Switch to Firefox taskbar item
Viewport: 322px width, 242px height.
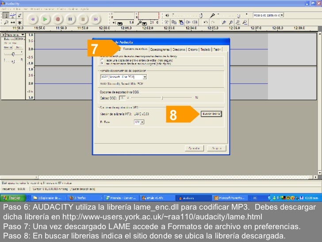85,198
